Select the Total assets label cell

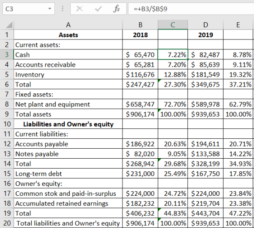point(68,114)
